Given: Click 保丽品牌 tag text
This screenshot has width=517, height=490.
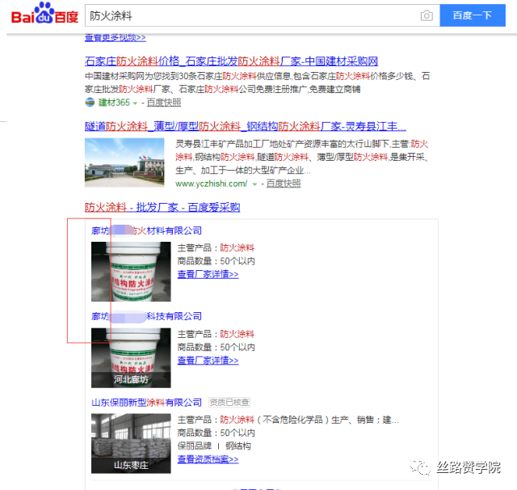Looking at the screenshot, I should (194, 446).
